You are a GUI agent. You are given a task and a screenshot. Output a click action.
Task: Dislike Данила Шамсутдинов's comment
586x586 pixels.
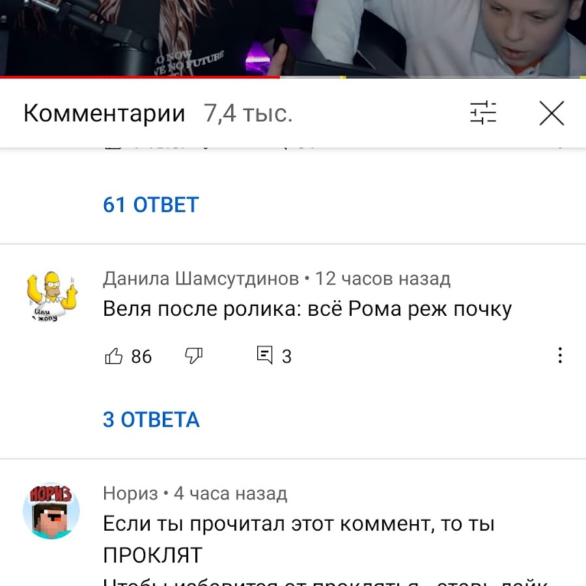click(x=193, y=356)
